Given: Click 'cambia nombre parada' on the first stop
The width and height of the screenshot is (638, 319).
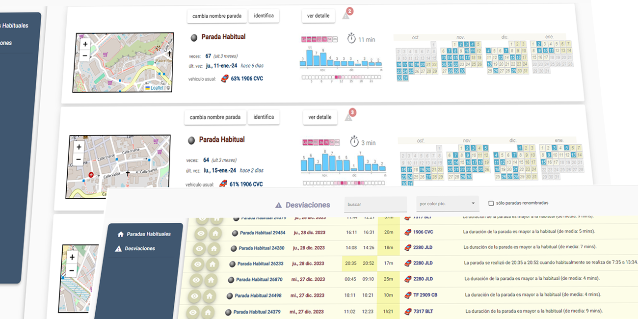Looking at the screenshot, I should point(216,16).
